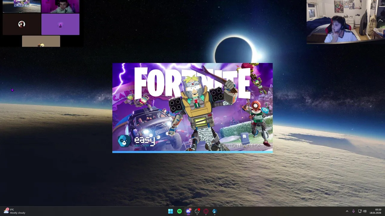Image resolution: width=385 pixels, height=216 pixels.
Task: Open Opera GX browser from the taskbar
Action: click(x=206, y=211)
